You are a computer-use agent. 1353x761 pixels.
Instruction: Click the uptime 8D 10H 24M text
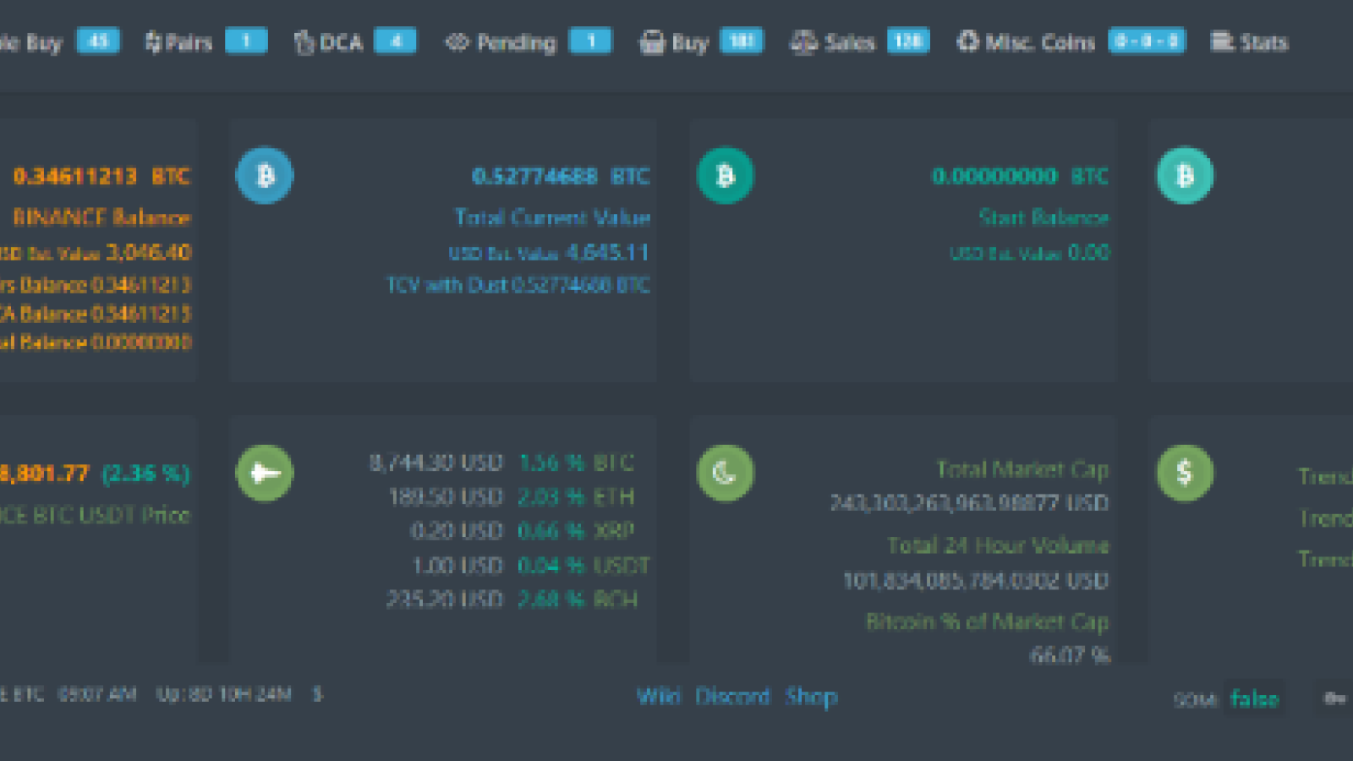[223, 694]
